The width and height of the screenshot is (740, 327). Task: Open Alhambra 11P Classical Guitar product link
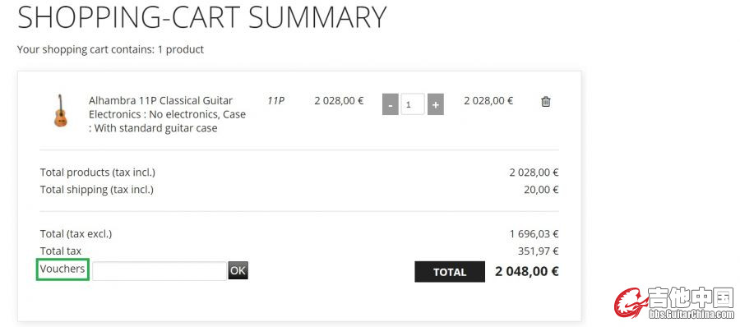click(x=160, y=100)
